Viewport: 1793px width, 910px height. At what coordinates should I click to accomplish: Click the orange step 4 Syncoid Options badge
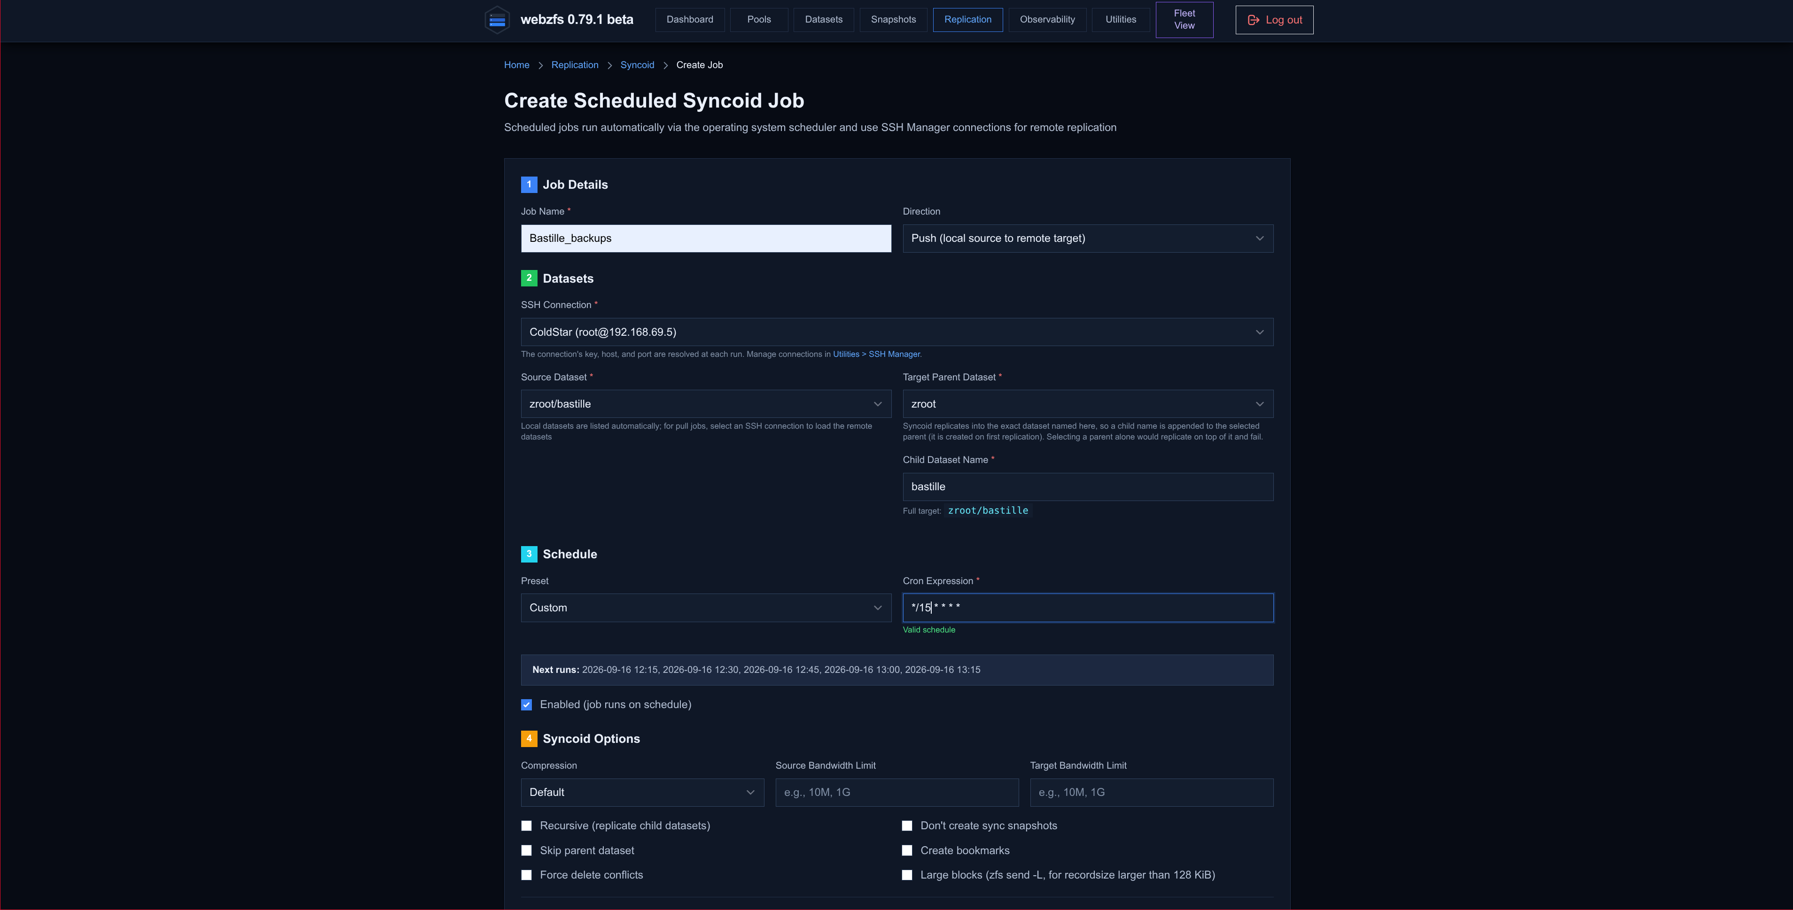click(528, 738)
